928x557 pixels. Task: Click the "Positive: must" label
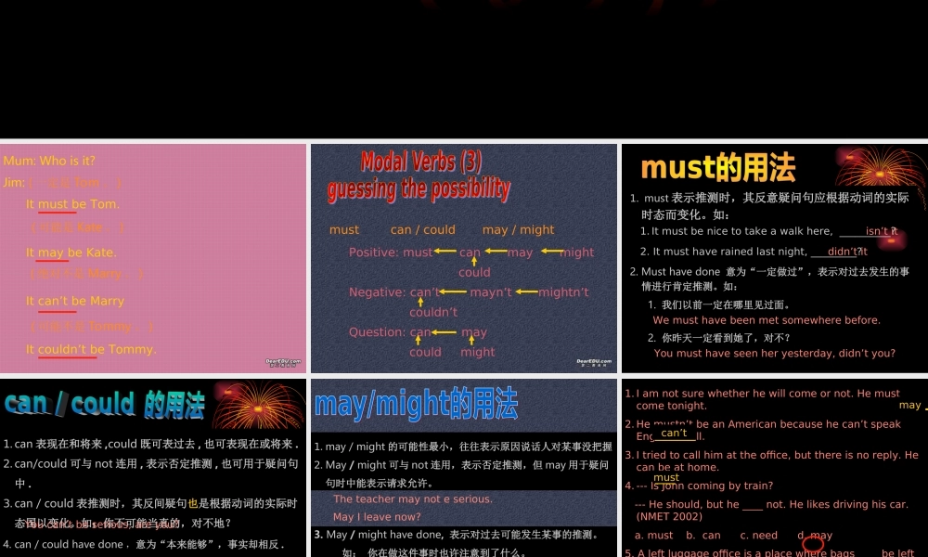[391, 253]
